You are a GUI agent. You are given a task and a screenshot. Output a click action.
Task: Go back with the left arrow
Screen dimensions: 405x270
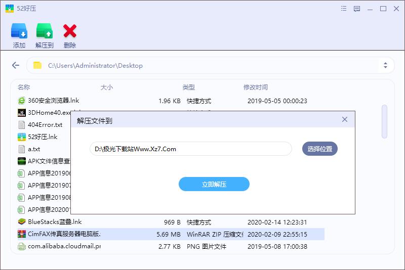click(16, 65)
